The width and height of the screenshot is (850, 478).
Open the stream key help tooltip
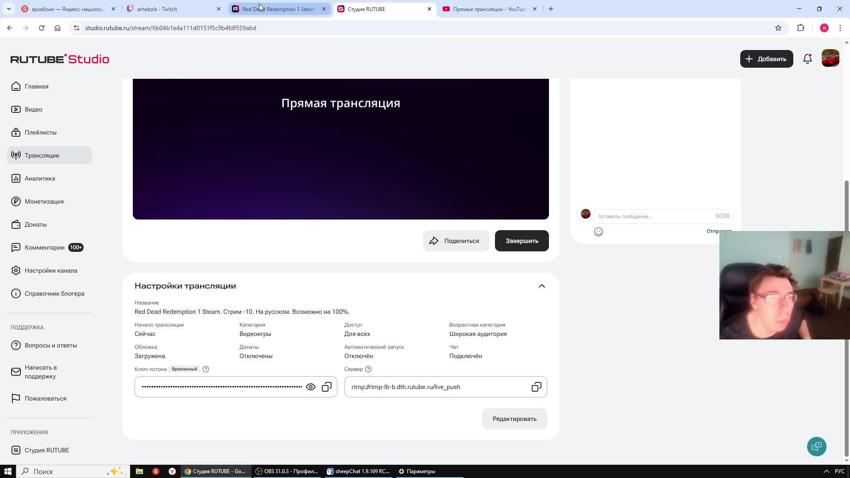(x=205, y=369)
